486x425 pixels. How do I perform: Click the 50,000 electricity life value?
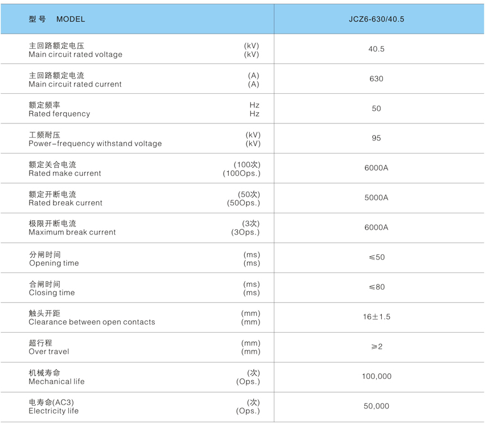(376, 406)
